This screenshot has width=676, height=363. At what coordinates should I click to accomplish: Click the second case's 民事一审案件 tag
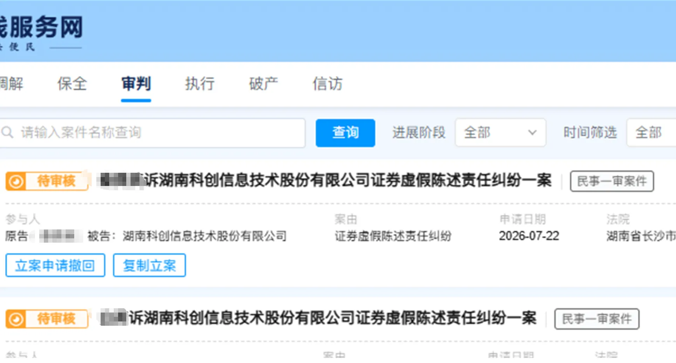[x=597, y=319]
